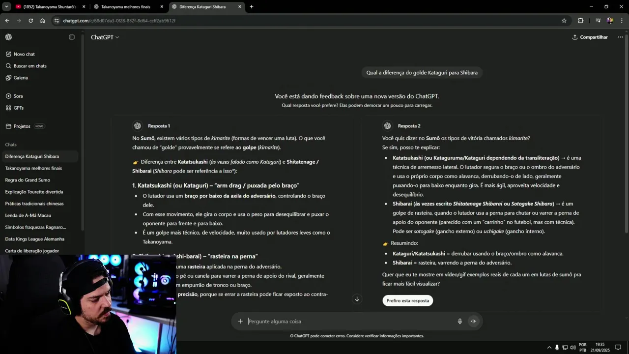Reload the current page
This screenshot has width=629, height=354.
30,21
